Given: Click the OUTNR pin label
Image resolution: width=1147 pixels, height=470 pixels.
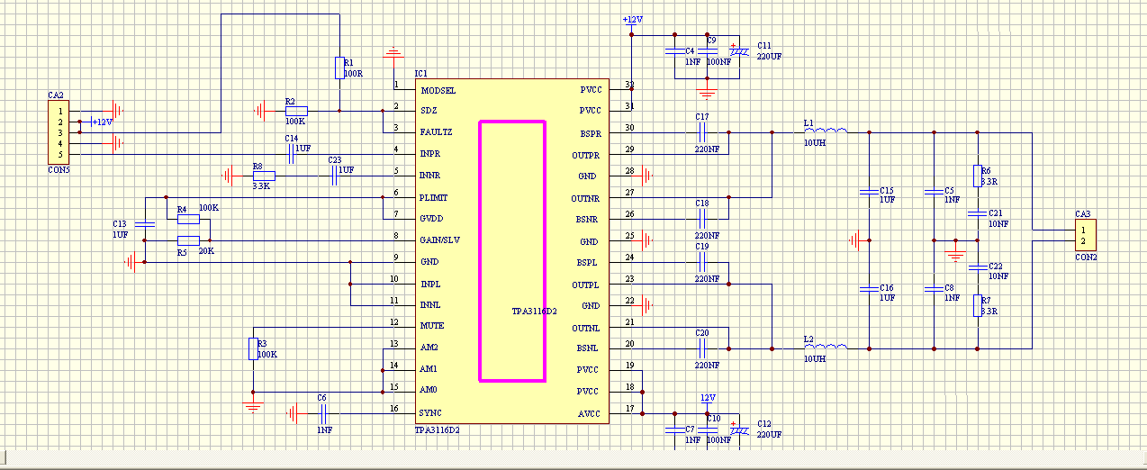Looking at the screenshot, I should click(585, 198).
